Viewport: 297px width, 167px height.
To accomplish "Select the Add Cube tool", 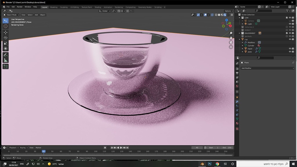I will pyautogui.click(x=6, y=66).
